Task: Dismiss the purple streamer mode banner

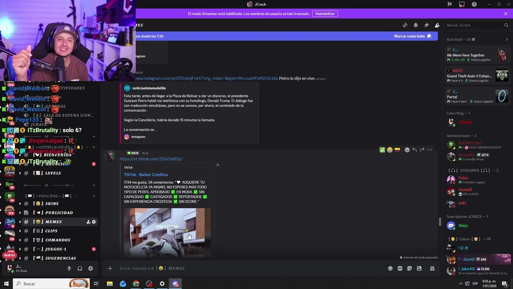Action: click(506, 14)
